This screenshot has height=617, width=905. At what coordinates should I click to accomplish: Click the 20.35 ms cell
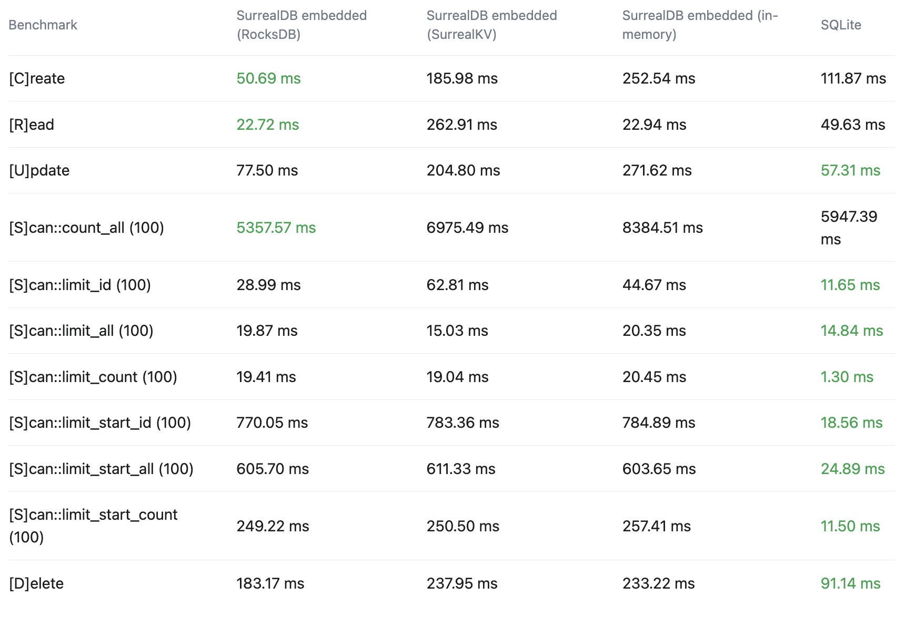(655, 331)
